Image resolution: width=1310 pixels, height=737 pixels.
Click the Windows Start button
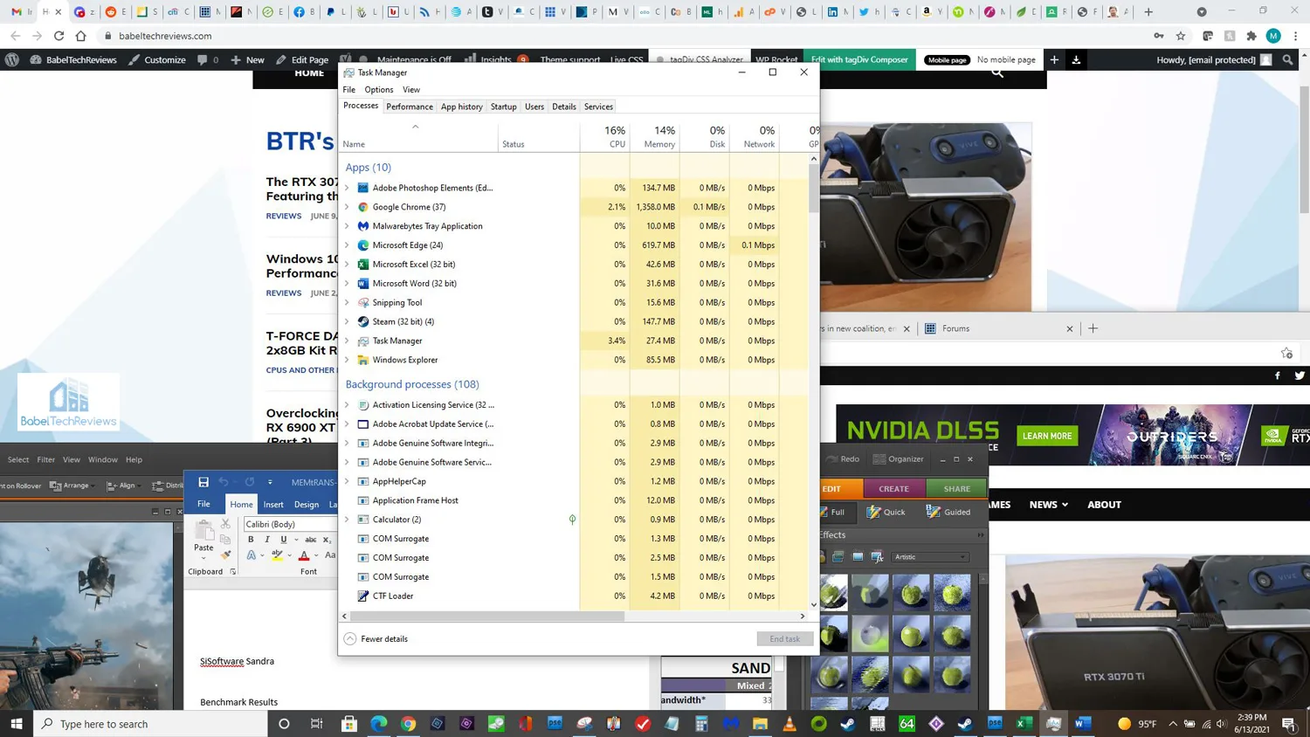pos(16,724)
